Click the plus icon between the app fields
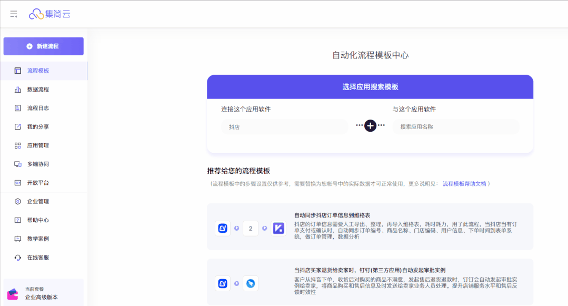 (x=370, y=126)
